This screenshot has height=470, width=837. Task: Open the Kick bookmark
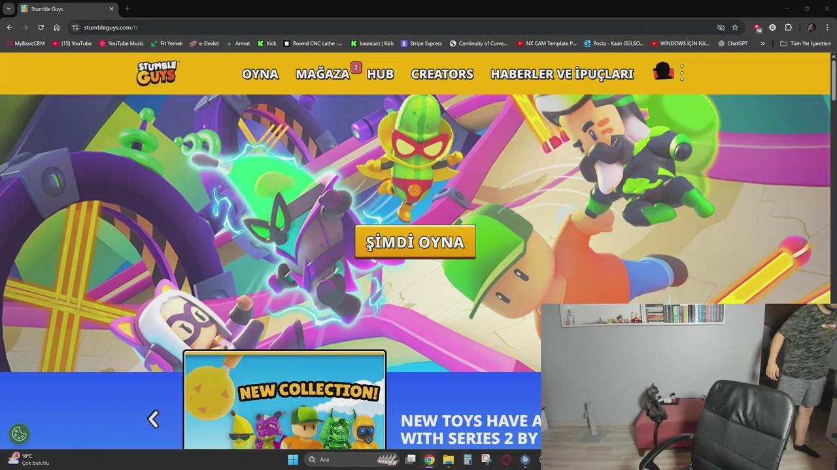267,44
